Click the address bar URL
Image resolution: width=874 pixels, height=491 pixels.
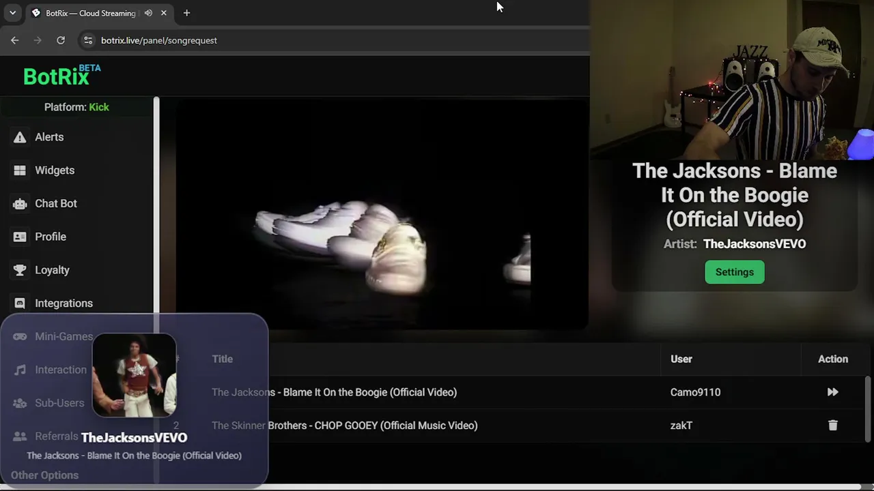pyautogui.click(x=159, y=40)
